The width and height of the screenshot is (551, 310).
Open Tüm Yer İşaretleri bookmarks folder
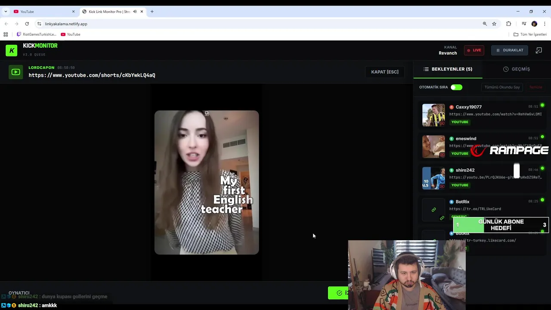(x=530, y=34)
